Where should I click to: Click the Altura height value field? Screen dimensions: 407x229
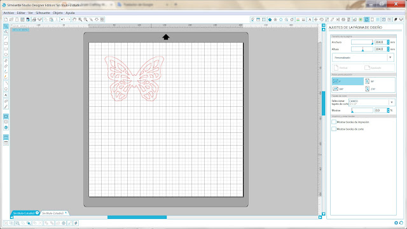coord(380,49)
